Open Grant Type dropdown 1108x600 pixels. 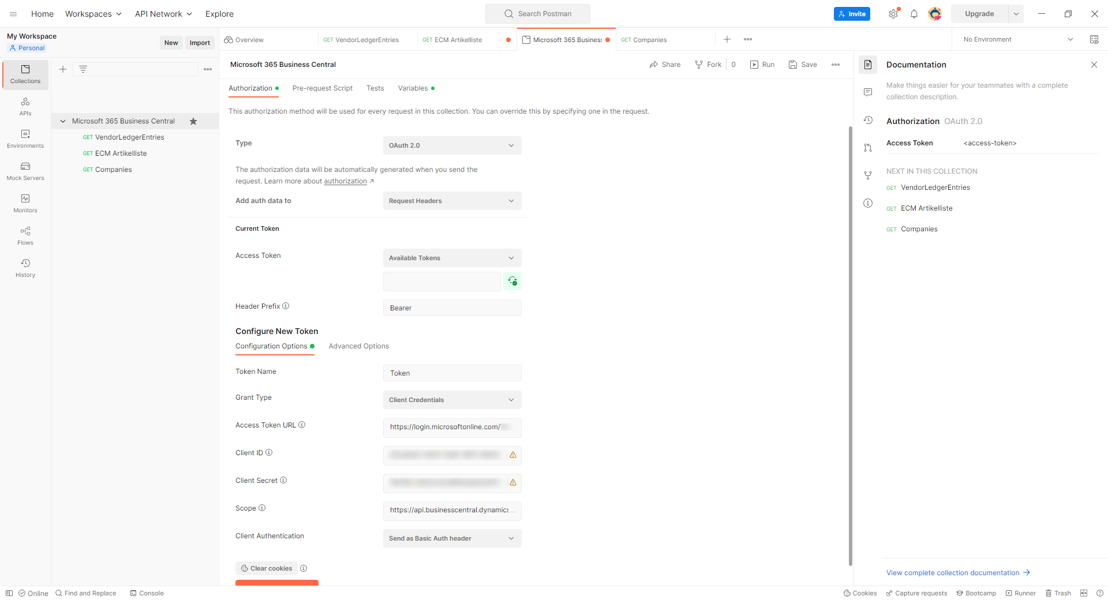point(452,400)
